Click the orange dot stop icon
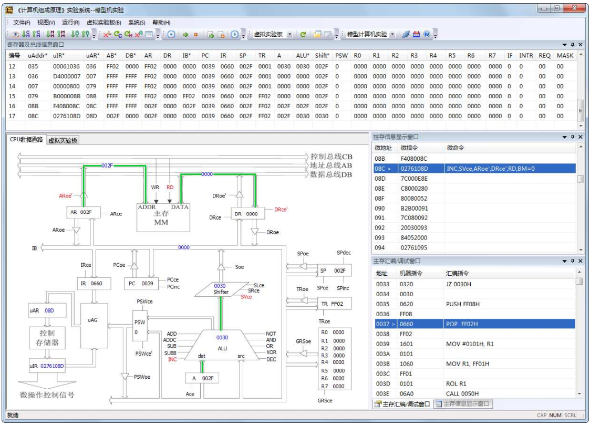 (x=195, y=34)
